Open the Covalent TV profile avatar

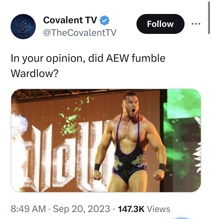(23, 27)
